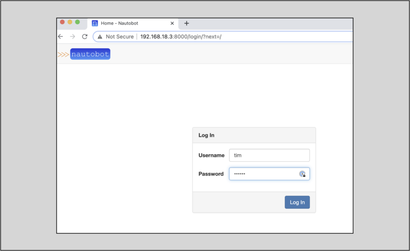The width and height of the screenshot is (410, 251).
Task: Click the Nautobot favicon on the tab
Action: click(x=94, y=23)
